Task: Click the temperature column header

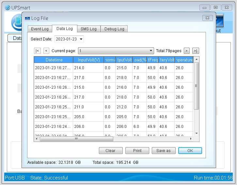Action: (x=184, y=60)
